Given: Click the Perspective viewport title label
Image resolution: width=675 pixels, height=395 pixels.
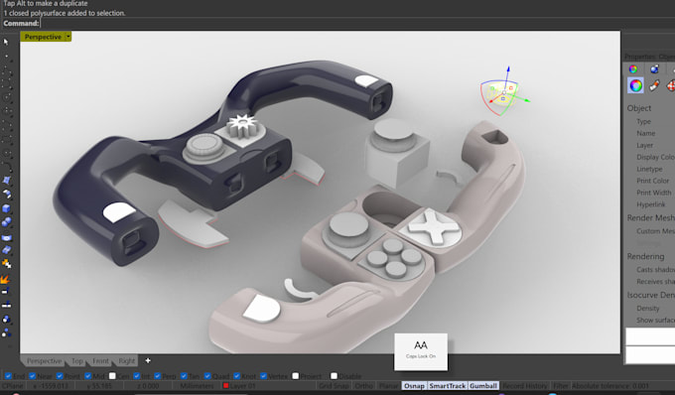Looking at the screenshot, I should point(43,37).
